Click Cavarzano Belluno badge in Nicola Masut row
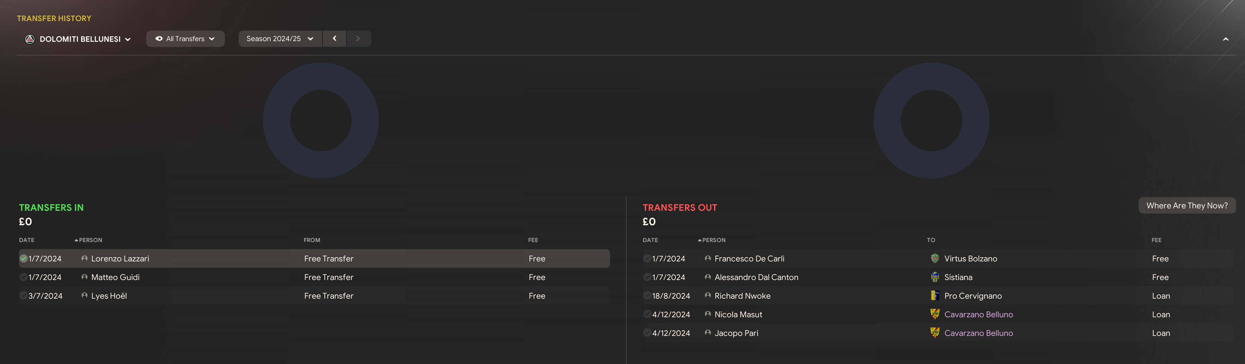Viewport: 1245px width, 364px height. [x=935, y=314]
